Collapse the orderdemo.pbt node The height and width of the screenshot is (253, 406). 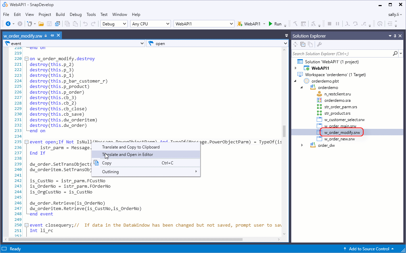[294, 81]
